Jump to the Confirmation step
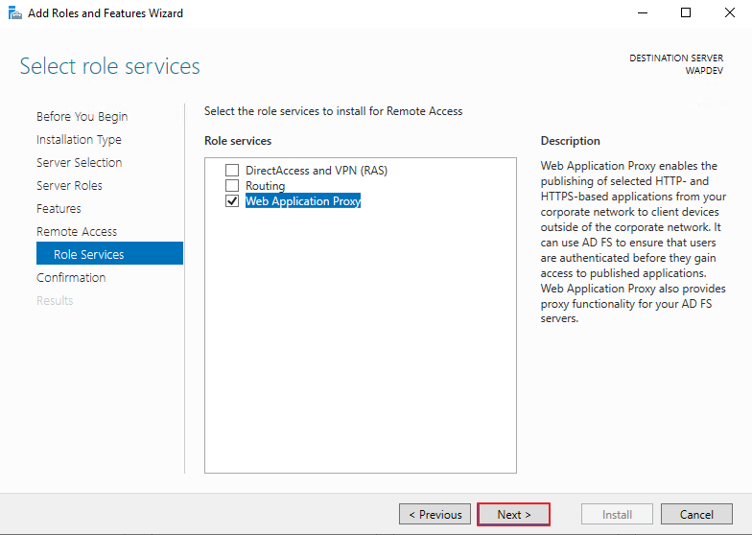Screen dimensions: 752x535 coord(71,278)
